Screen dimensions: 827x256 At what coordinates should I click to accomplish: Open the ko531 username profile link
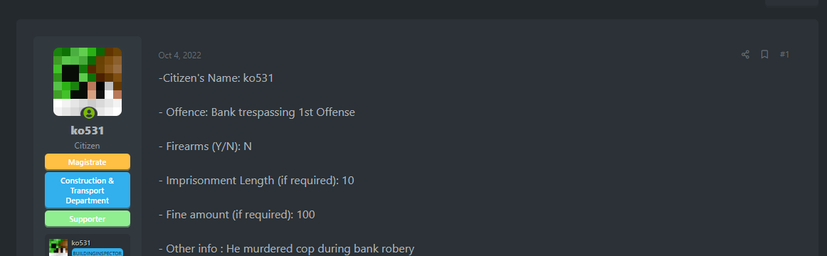pos(88,131)
